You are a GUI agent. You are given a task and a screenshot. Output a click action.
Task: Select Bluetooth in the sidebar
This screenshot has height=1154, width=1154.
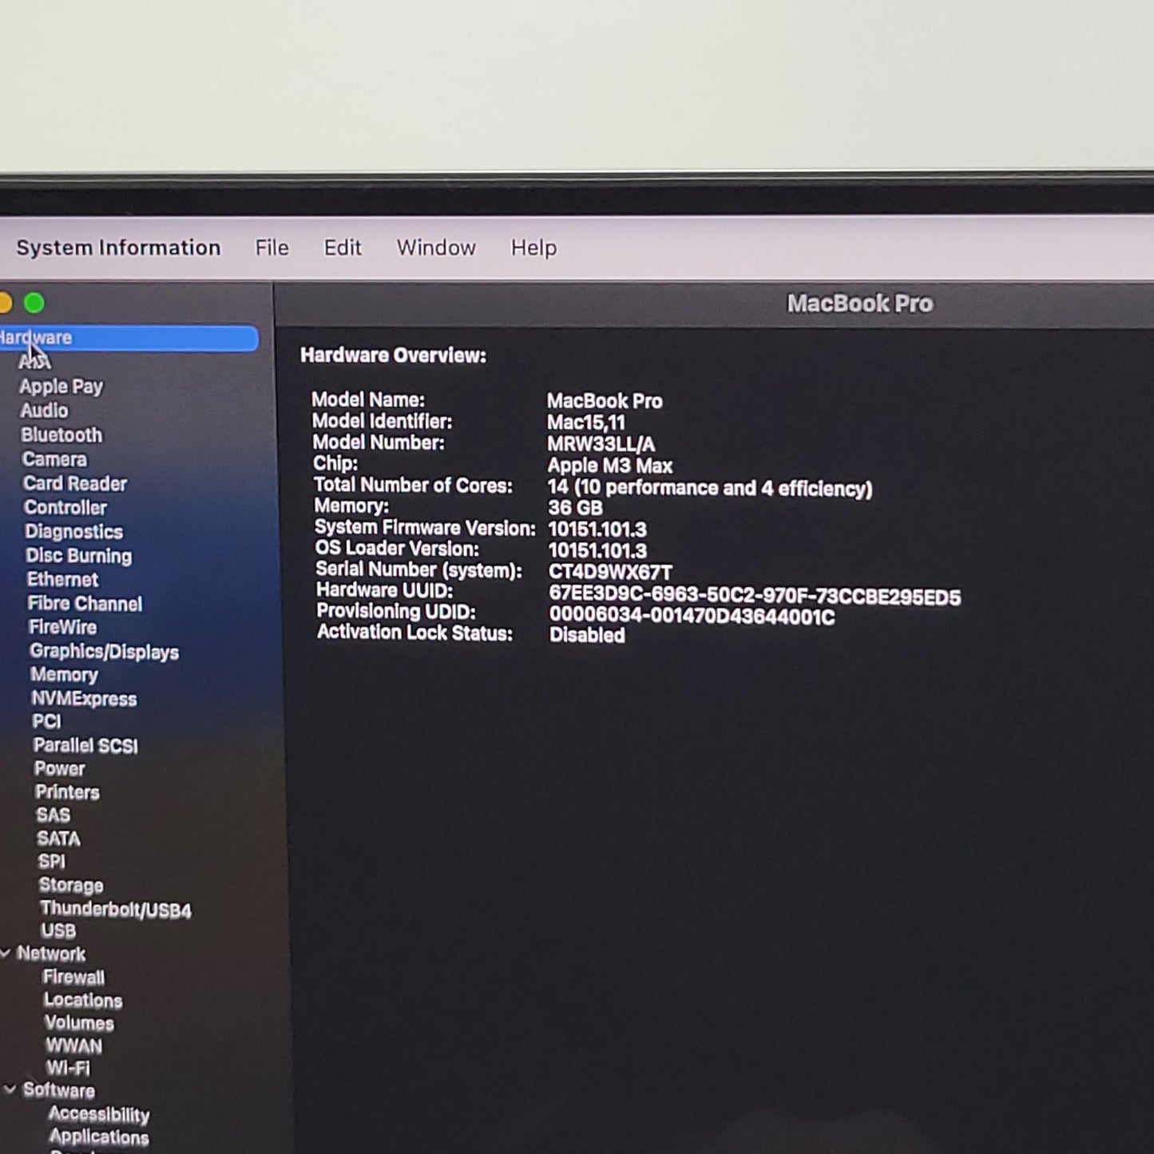click(x=61, y=435)
